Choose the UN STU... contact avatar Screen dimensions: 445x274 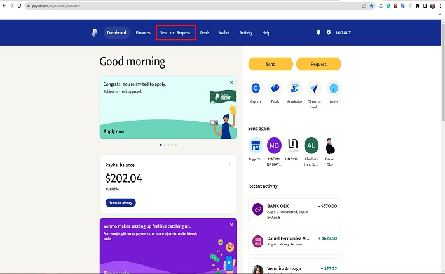[x=292, y=145]
